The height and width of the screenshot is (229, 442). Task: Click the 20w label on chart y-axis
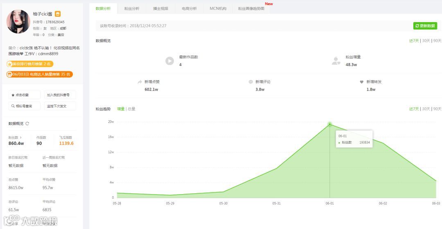click(x=111, y=122)
